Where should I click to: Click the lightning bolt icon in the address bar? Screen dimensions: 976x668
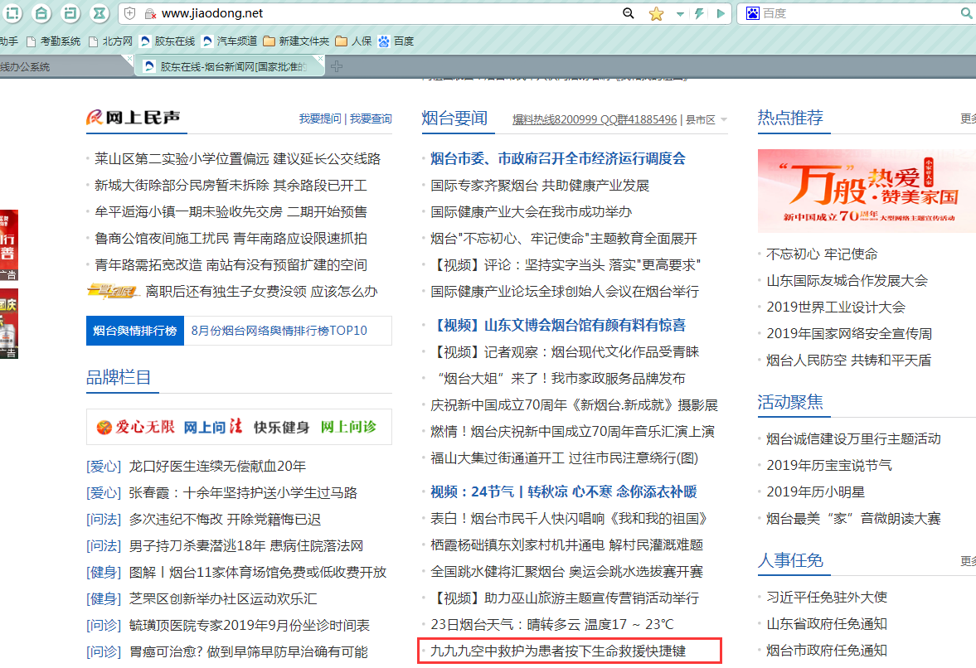coord(700,13)
